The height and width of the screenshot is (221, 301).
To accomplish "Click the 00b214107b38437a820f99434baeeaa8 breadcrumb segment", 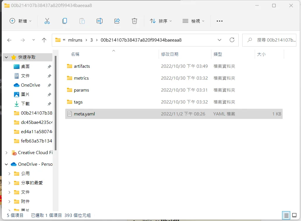I will (x=141, y=40).
